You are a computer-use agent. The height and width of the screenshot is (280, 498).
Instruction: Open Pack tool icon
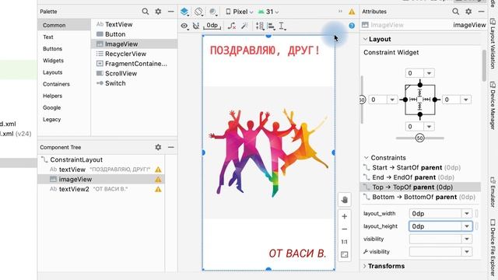pos(260,26)
